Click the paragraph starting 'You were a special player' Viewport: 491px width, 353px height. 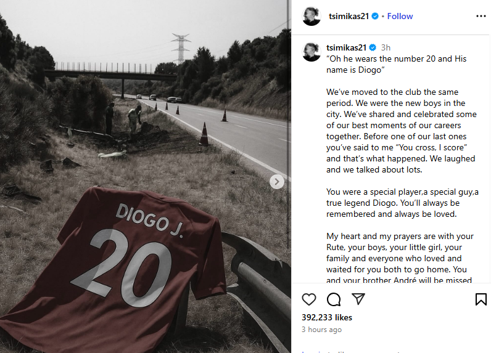click(x=402, y=202)
